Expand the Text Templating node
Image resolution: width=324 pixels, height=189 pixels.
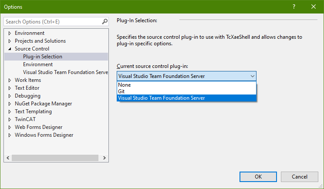(10, 111)
